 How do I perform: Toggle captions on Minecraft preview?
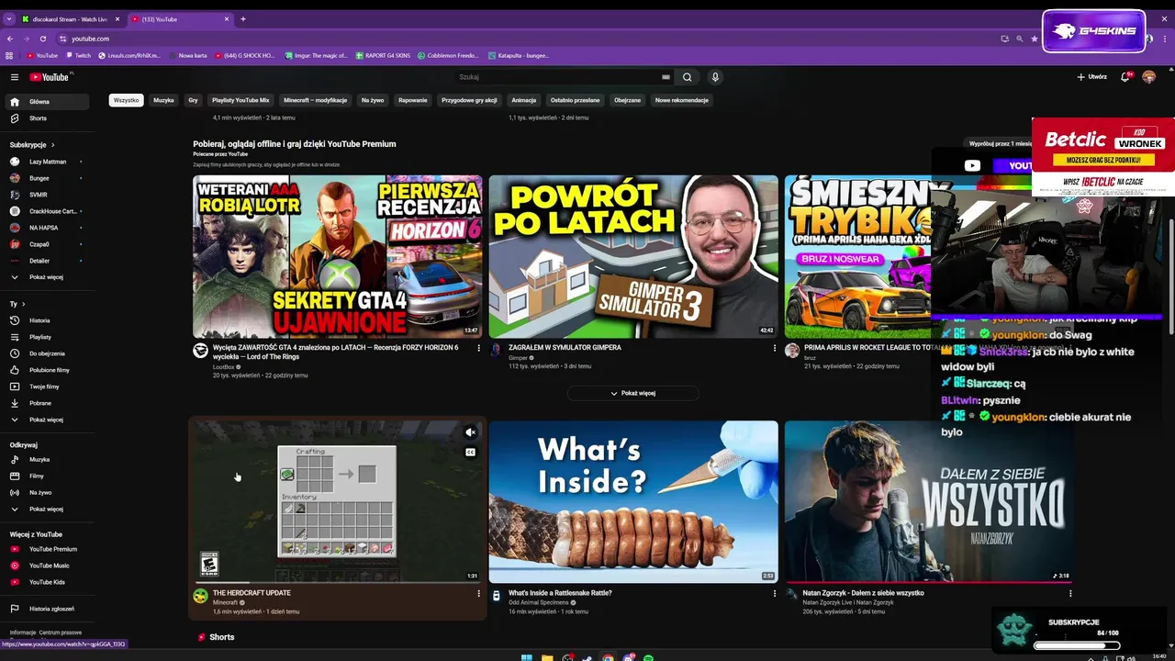[470, 452]
